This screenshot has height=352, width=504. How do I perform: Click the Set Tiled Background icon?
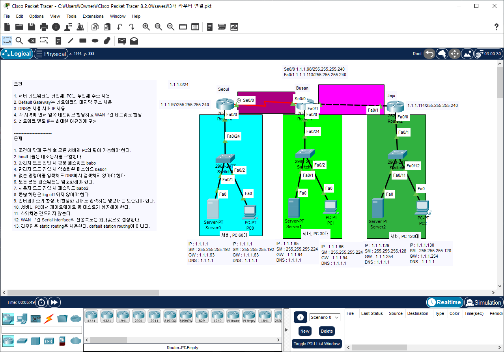click(x=467, y=54)
